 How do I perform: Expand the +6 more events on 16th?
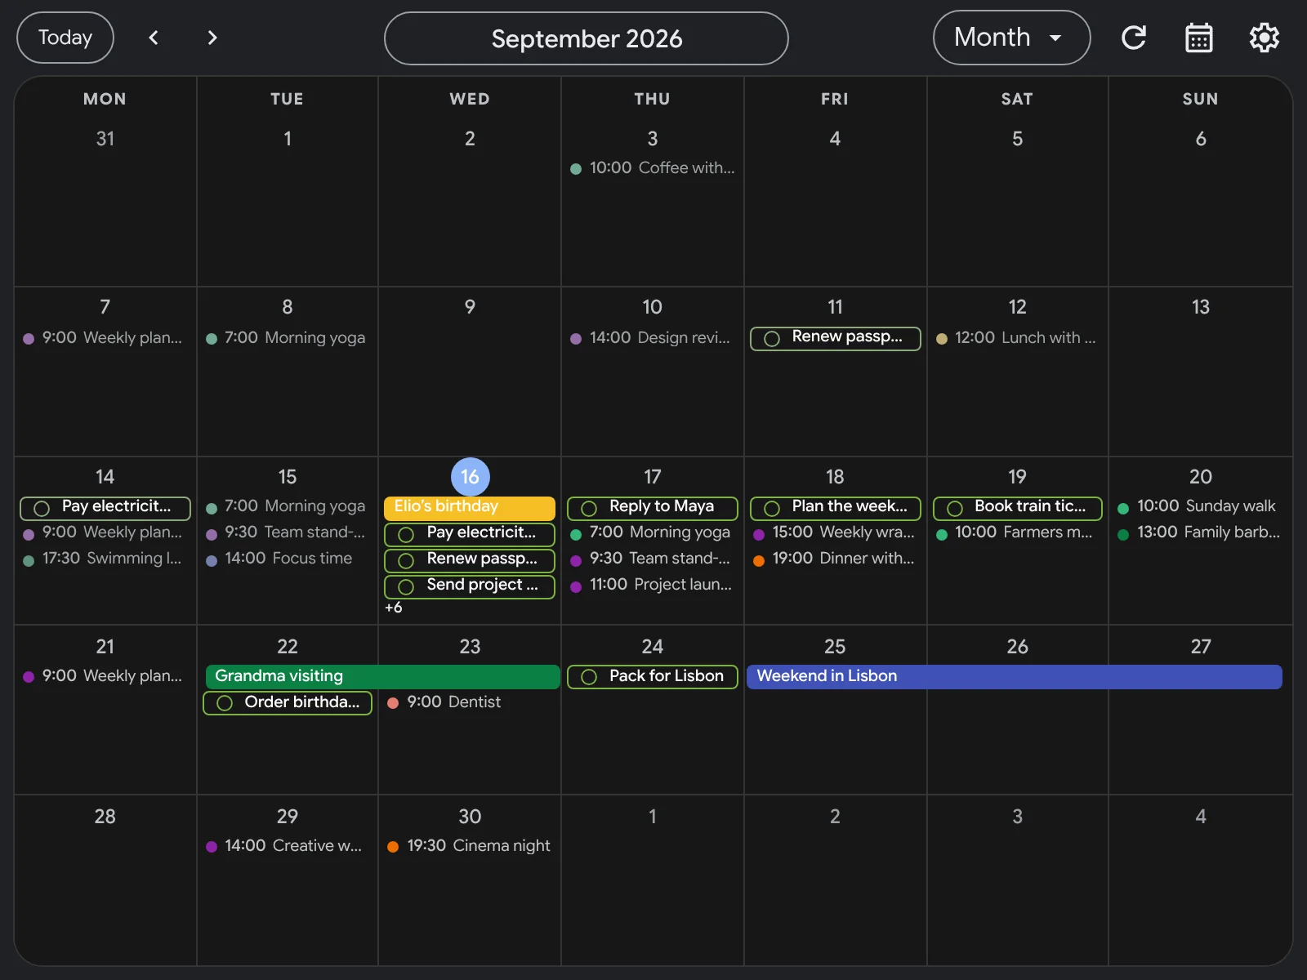click(394, 608)
